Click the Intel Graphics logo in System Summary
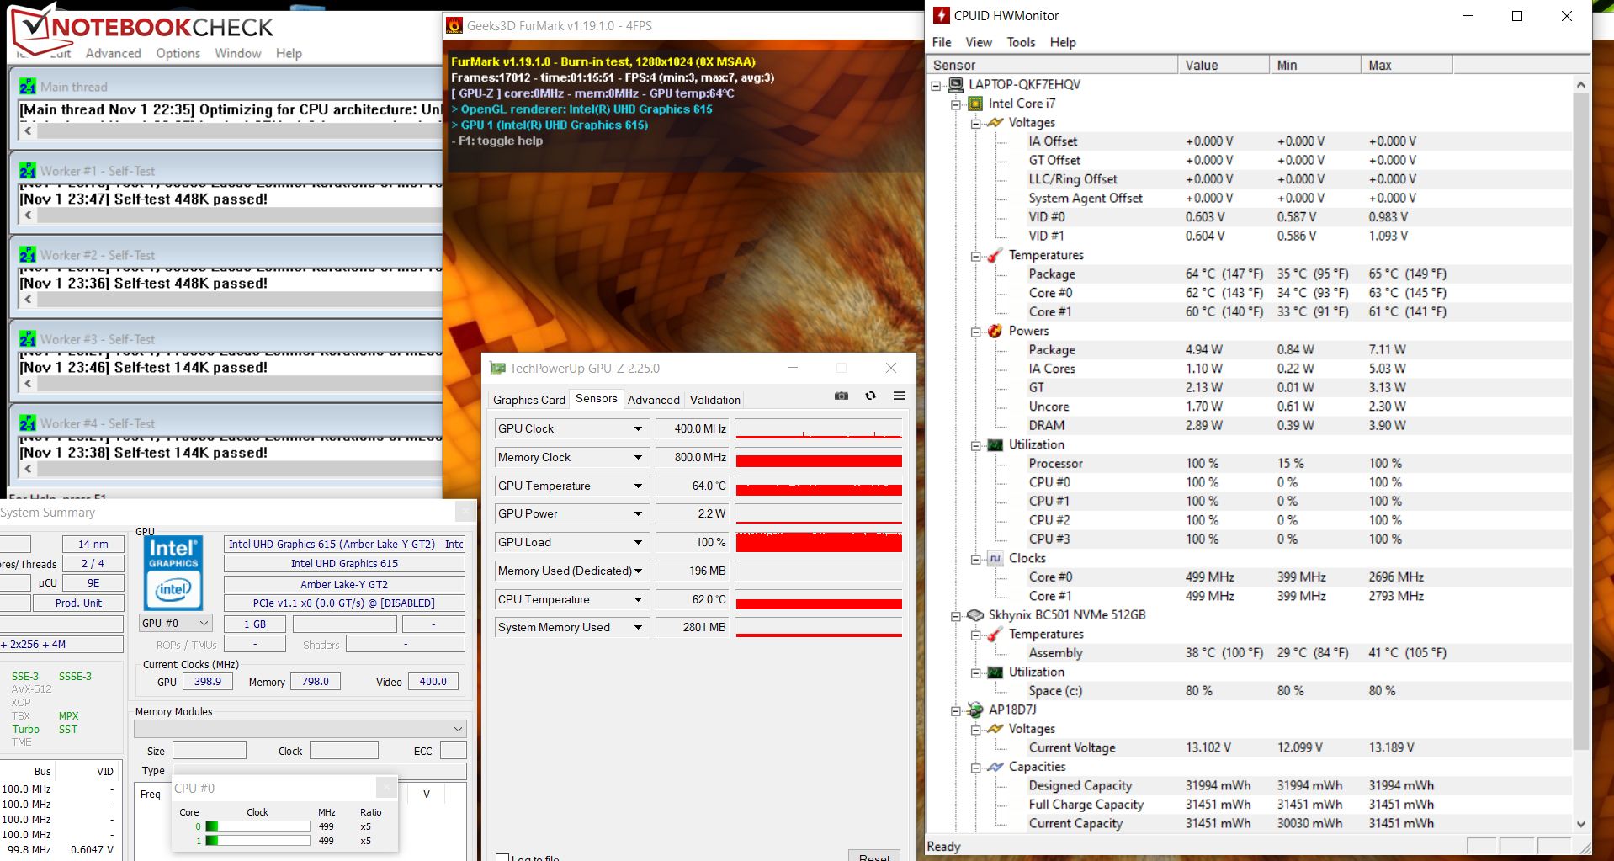The width and height of the screenshot is (1614, 861). [174, 573]
